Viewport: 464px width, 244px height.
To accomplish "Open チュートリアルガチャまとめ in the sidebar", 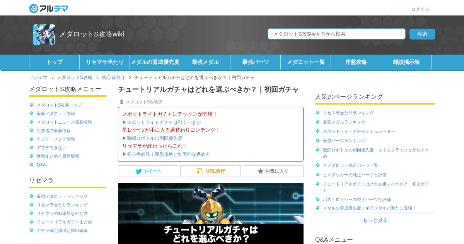I will coord(64,222).
